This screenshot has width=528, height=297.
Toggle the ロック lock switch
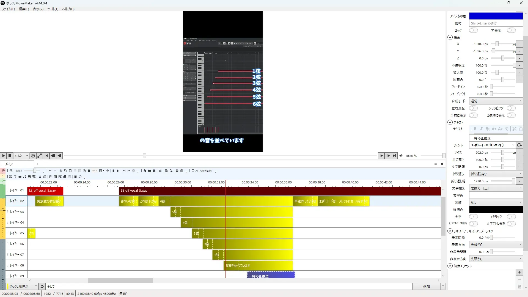pos(473,30)
